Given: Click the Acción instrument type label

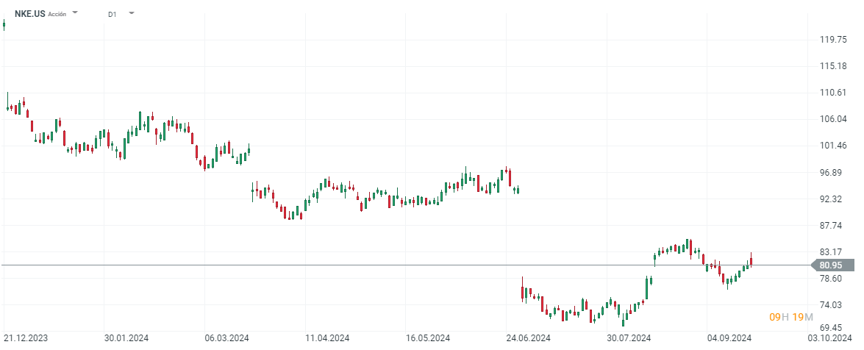Looking at the screenshot, I should click(x=57, y=14).
